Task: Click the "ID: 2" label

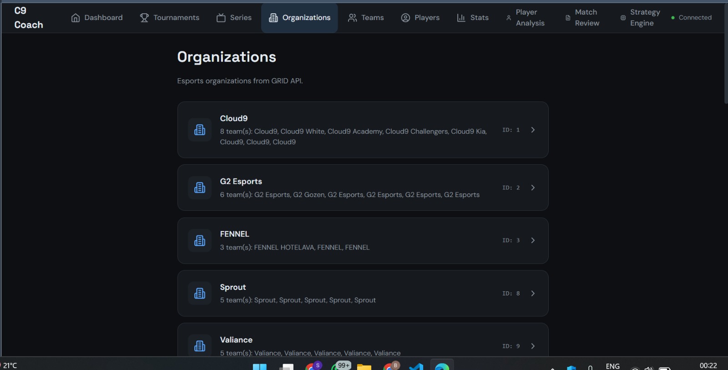Action: [x=511, y=188]
